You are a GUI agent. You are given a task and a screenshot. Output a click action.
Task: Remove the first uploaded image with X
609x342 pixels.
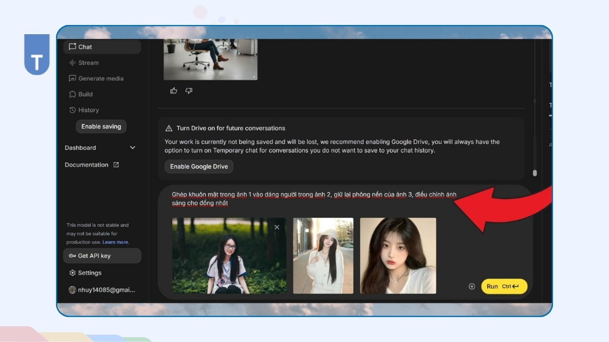point(277,227)
